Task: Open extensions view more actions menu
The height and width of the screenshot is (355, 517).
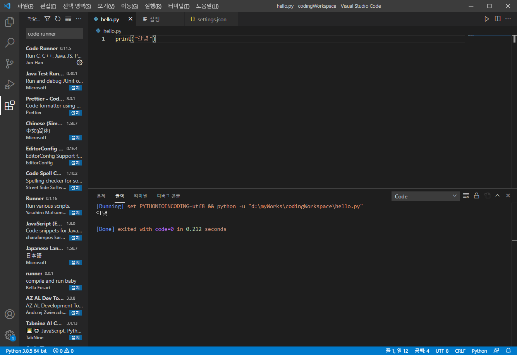Action: (x=79, y=19)
